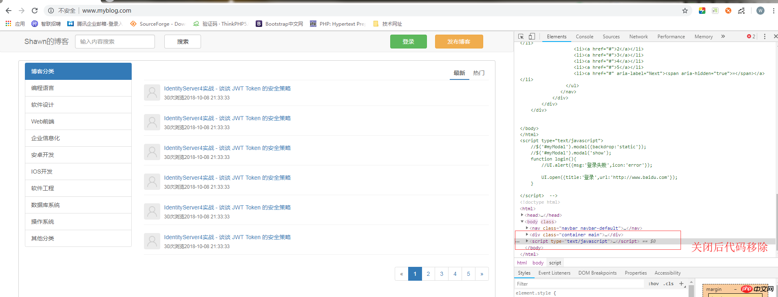This screenshot has width=778, height=297.
Task: Go back with the browser back arrow
Action: click(9, 11)
